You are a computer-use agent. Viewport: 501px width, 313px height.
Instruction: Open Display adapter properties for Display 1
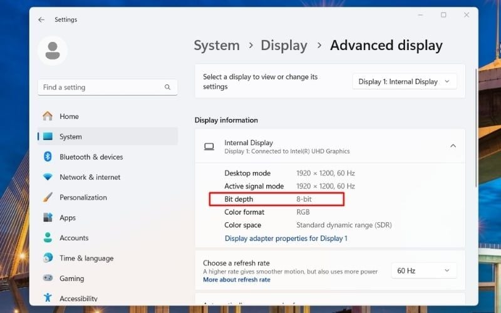(x=286, y=239)
